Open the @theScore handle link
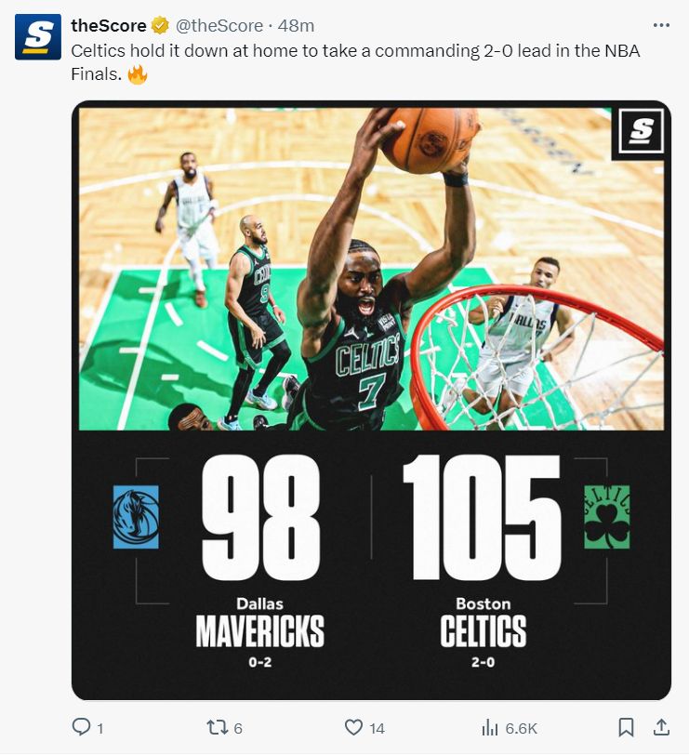The width and height of the screenshot is (689, 755). tap(219, 25)
